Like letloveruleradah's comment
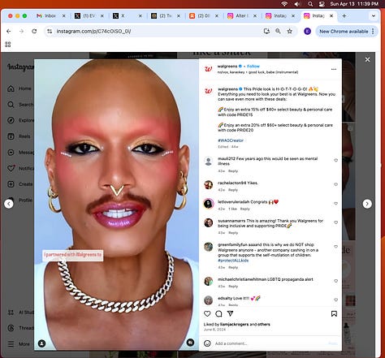This screenshot has width=385, height=358. (x=335, y=203)
